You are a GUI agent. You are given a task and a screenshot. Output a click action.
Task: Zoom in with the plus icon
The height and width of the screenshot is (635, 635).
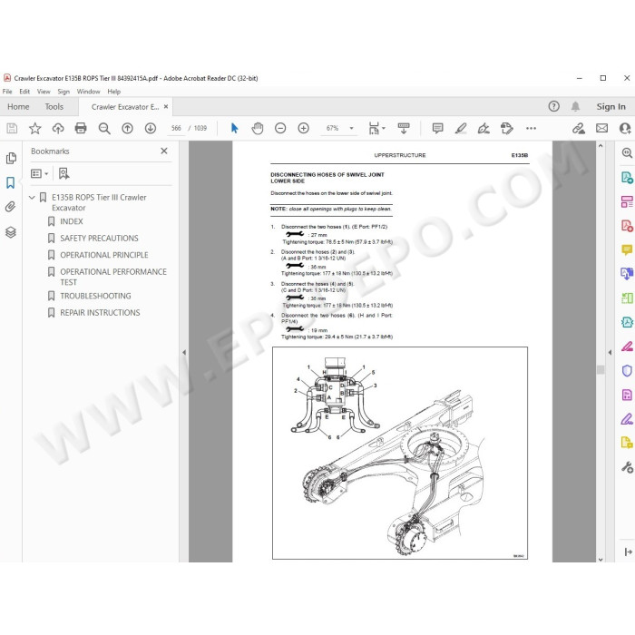tap(303, 129)
